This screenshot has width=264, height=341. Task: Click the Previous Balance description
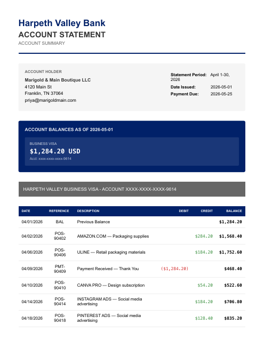click(x=93, y=222)
